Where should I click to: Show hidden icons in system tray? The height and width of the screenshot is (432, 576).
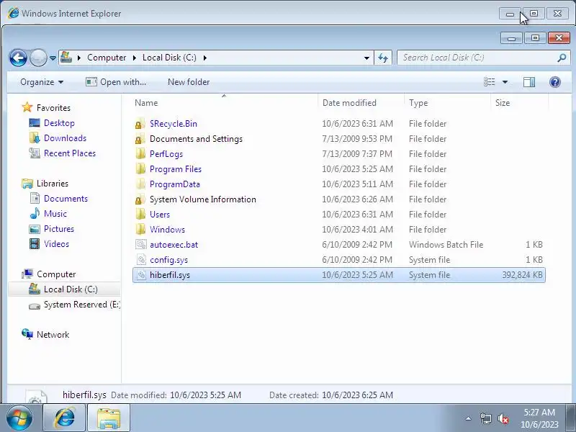pyautogui.click(x=469, y=418)
